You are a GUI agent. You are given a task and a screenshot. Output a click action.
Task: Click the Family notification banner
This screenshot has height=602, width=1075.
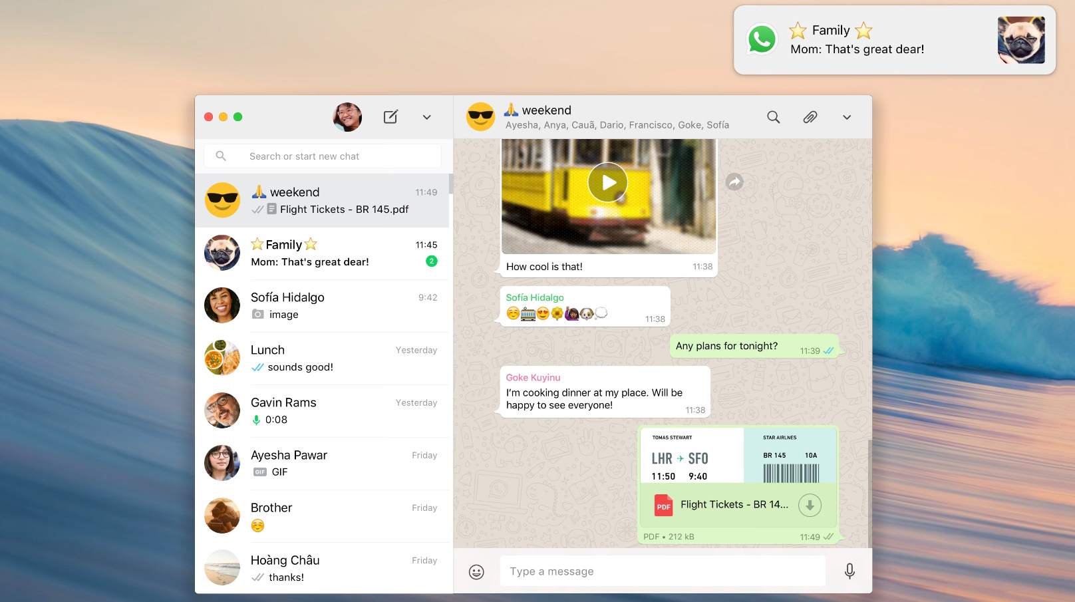click(x=893, y=40)
